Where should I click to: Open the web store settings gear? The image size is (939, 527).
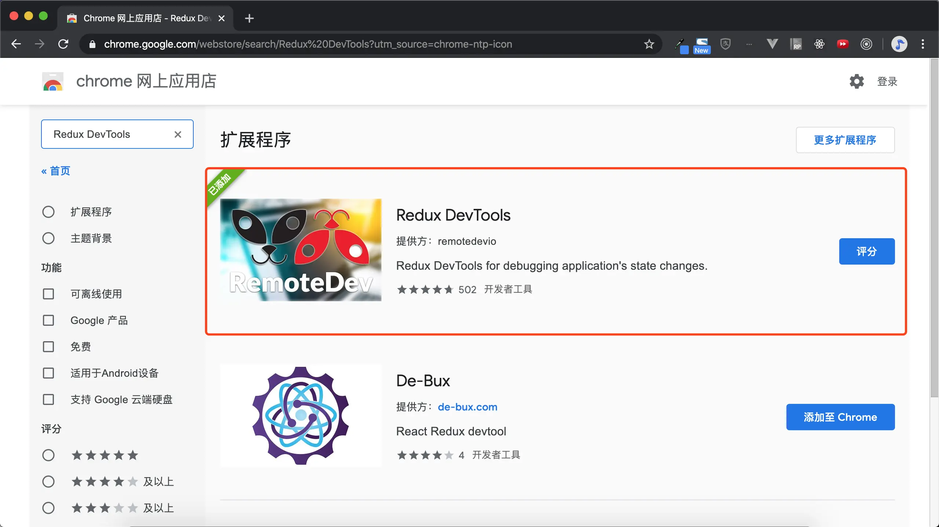click(x=857, y=81)
